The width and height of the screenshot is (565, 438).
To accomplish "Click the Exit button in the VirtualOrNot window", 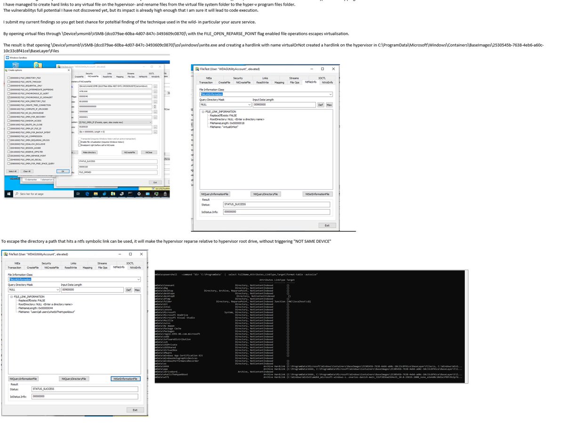I will click(x=327, y=225).
